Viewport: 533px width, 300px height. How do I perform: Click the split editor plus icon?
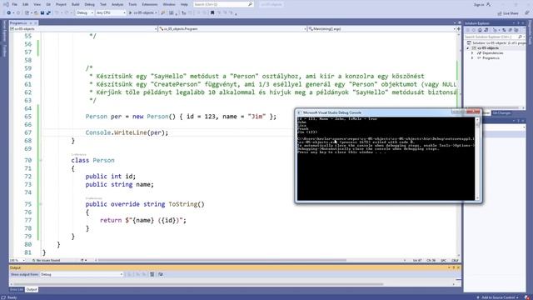458,29
